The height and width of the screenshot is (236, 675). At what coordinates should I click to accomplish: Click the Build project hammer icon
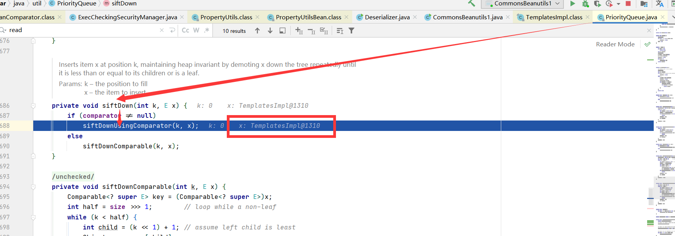point(471,3)
